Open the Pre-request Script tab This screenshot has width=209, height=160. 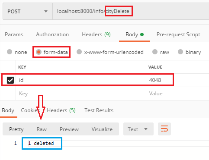(178, 35)
